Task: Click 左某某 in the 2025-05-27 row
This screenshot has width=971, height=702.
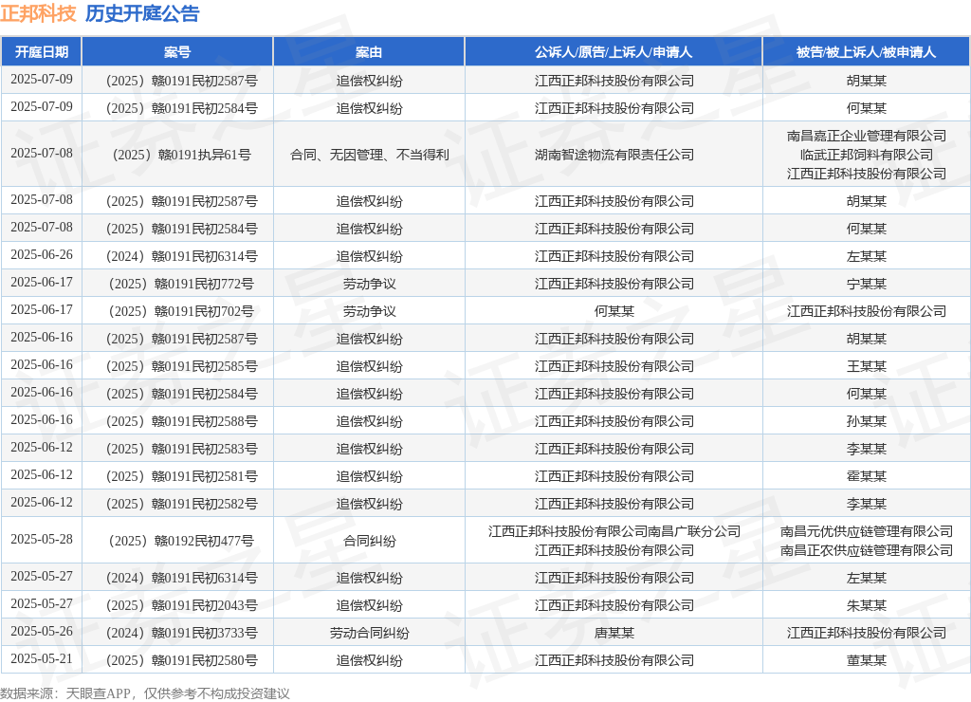Action: [x=867, y=578]
